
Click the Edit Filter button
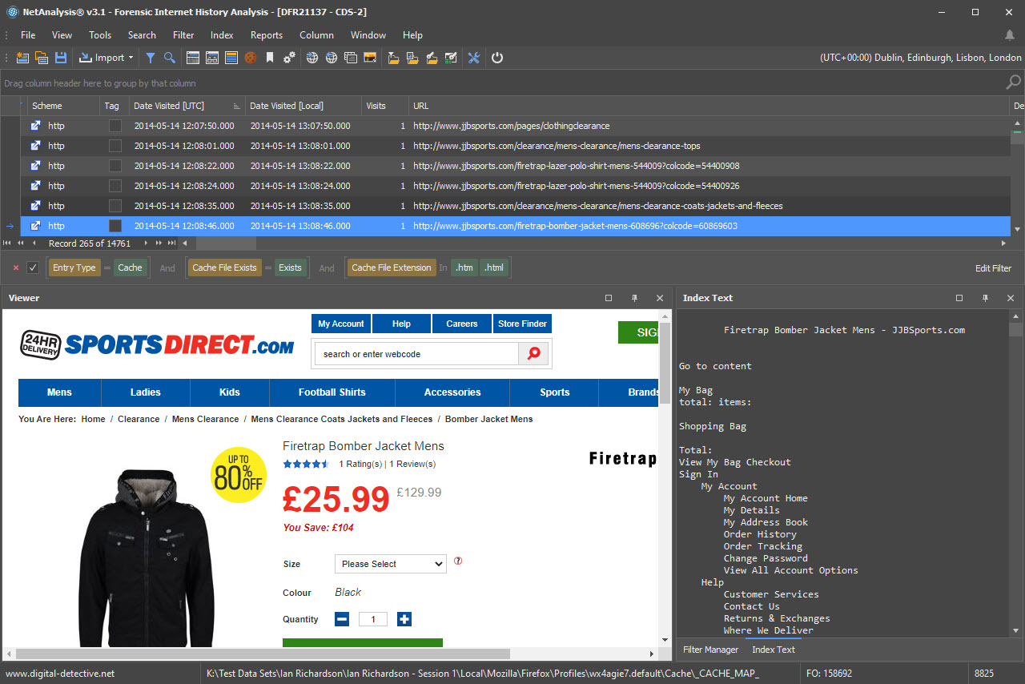point(993,268)
